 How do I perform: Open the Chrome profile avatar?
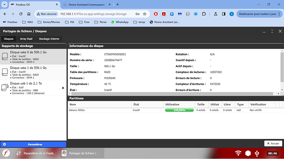231,14
